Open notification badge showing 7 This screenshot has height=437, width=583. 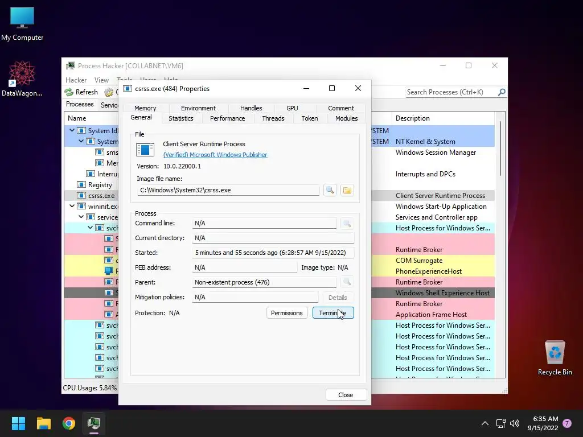567,423
